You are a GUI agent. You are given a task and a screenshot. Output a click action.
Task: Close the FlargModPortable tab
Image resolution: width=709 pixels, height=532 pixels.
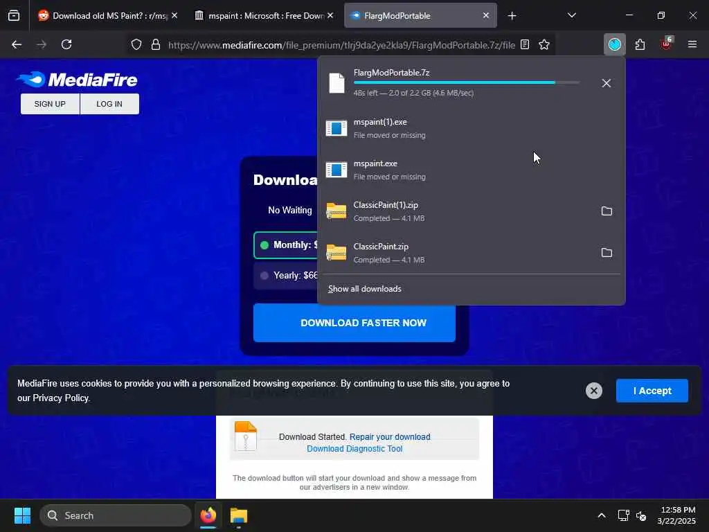(485, 15)
